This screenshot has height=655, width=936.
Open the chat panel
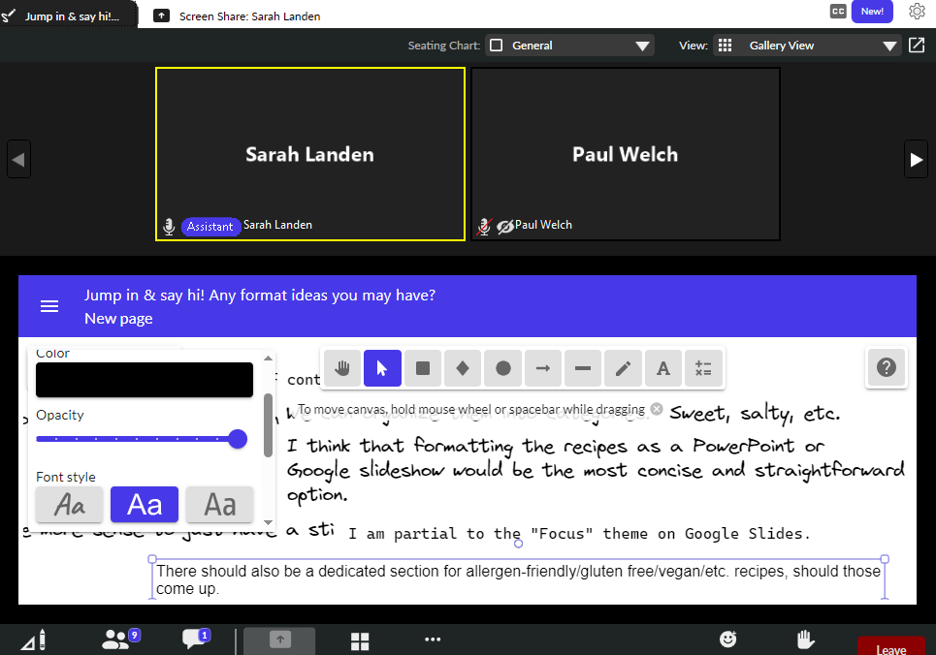(195, 639)
